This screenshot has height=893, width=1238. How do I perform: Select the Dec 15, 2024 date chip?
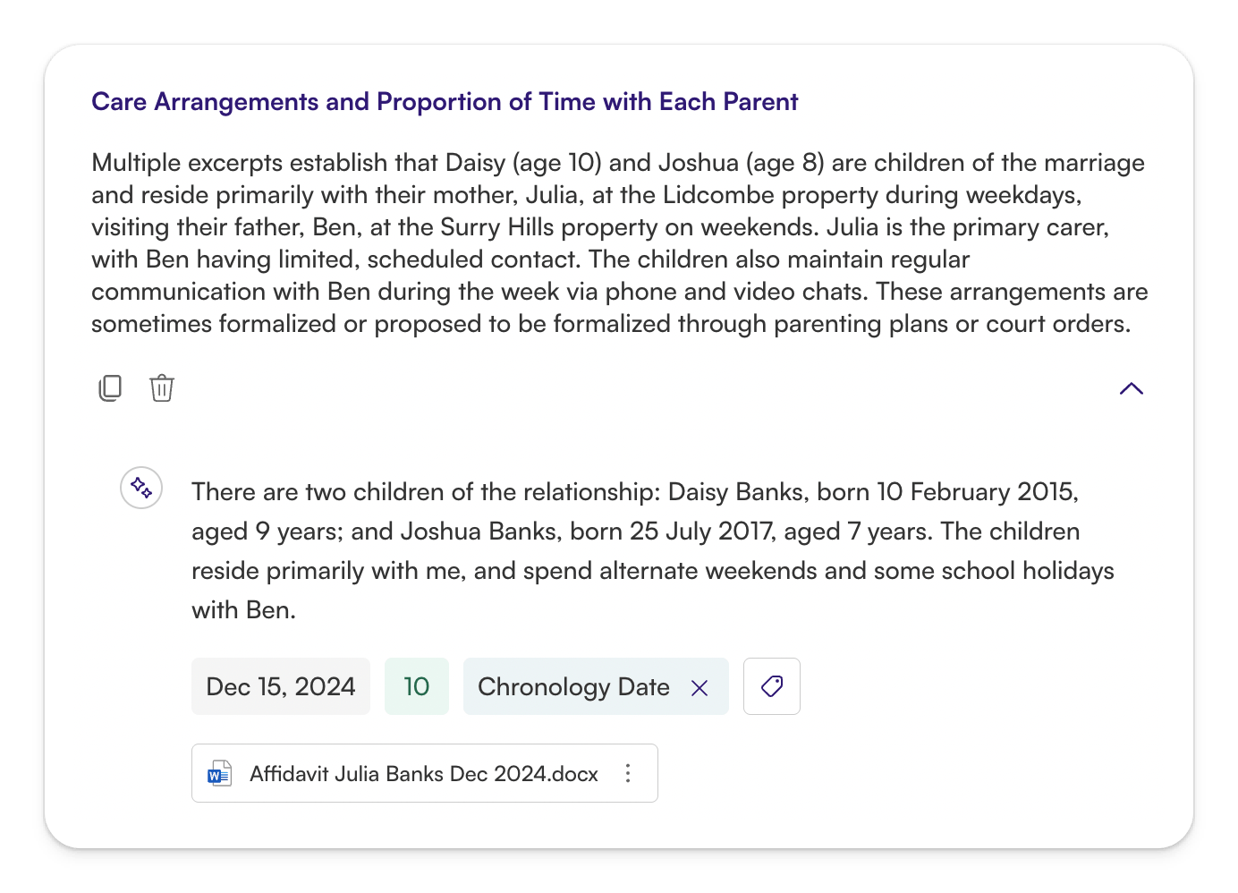[x=281, y=686]
